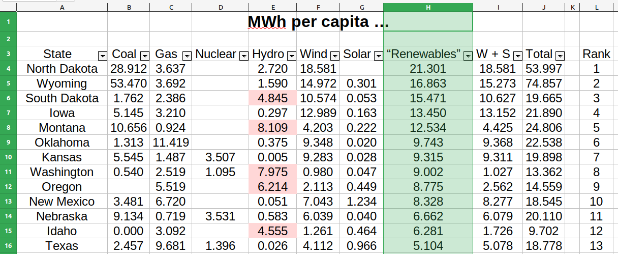Open the Solar column filter dropdown
The height and width of the screenshot is (254, 618).
pyautogui.click(x=378, y=55)
